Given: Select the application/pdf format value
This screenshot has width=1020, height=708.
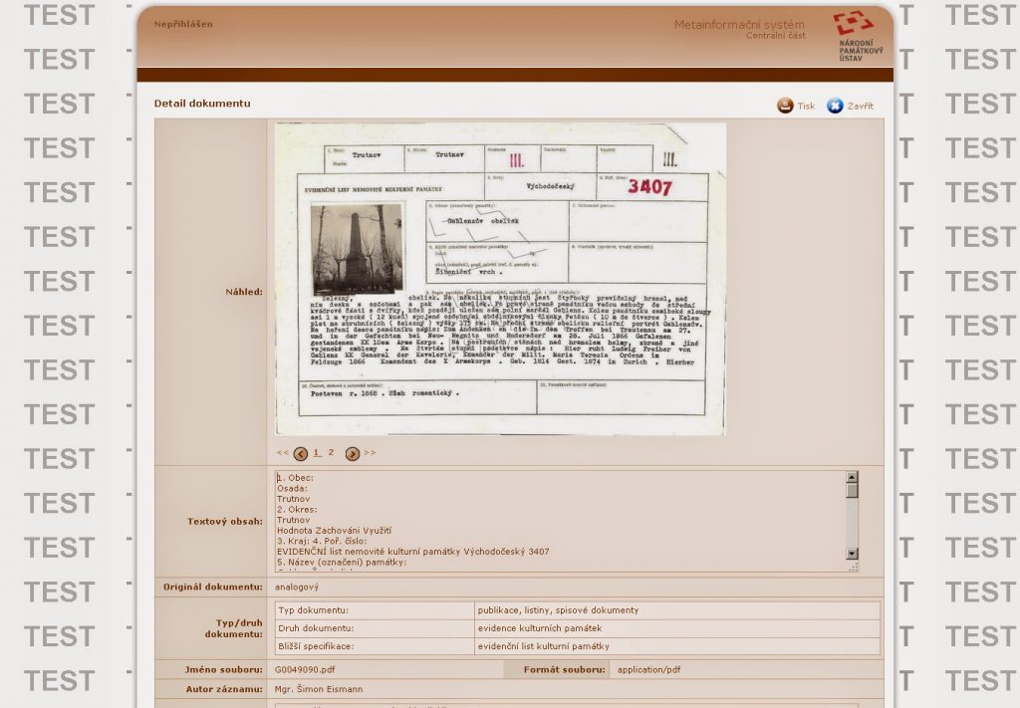Looking at the screenshot, I should tap(648, 669).
